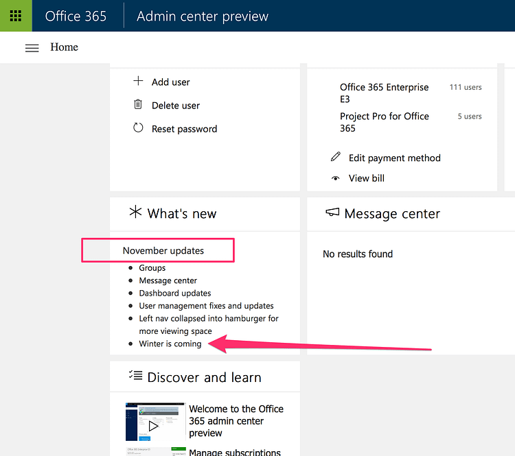
Task: Click the Message center megaphone icon
Action: (x=332, y=213)
